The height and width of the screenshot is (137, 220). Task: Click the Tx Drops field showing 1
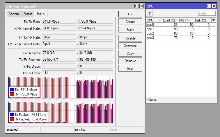[59, 66]
